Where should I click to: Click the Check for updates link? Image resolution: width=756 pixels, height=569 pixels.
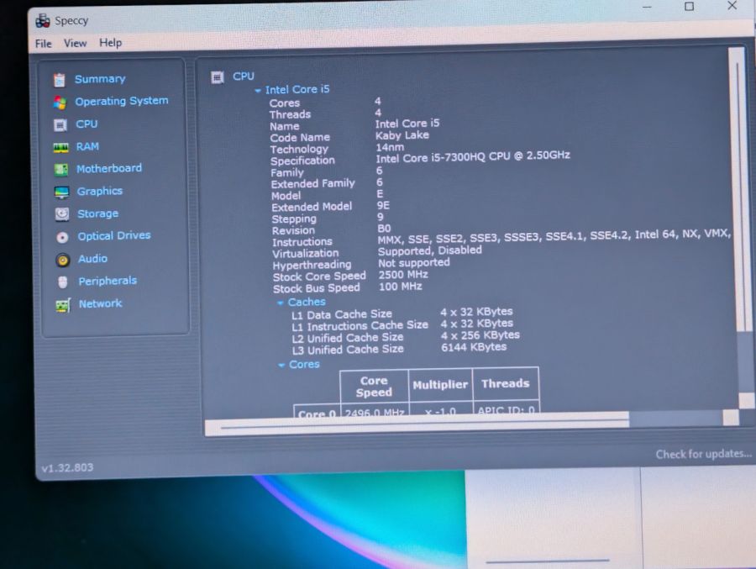pyautogui.click(x=703, y=454)
